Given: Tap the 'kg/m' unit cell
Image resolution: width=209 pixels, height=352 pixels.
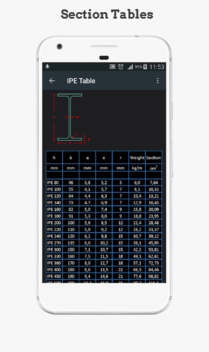Looking at the screenshot, I should tap(137, 168).
